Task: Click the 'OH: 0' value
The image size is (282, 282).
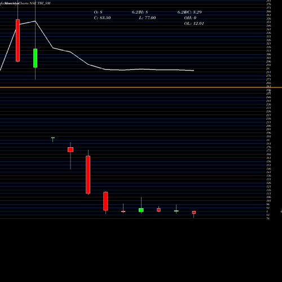Action: [190, 18]
